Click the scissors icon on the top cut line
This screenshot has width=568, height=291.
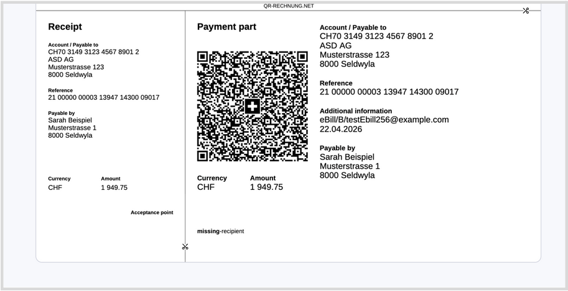click(x=526, y=11)
